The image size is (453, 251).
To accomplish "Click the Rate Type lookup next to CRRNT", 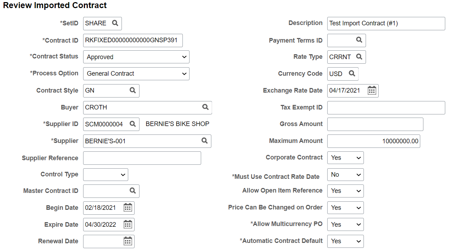I will pos(360,57).
